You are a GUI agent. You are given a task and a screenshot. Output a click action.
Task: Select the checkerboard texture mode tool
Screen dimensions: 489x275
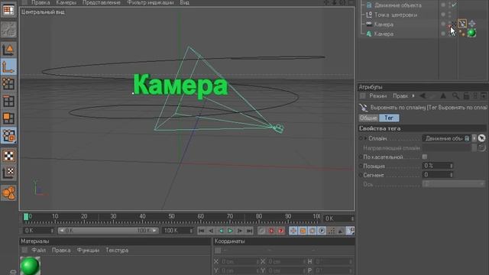point(8,156)
